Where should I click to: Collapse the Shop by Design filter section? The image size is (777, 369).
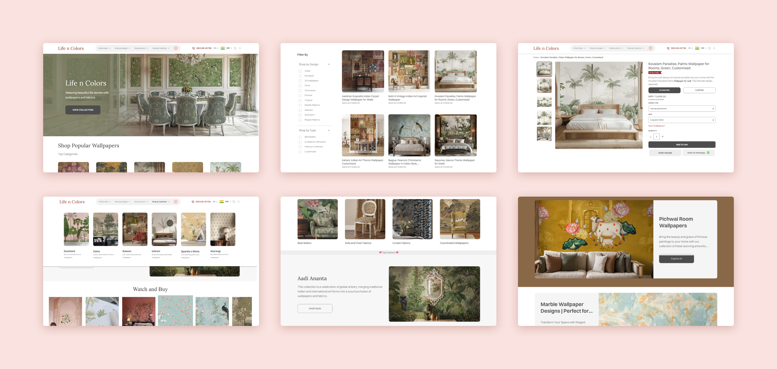pos(329,64)
